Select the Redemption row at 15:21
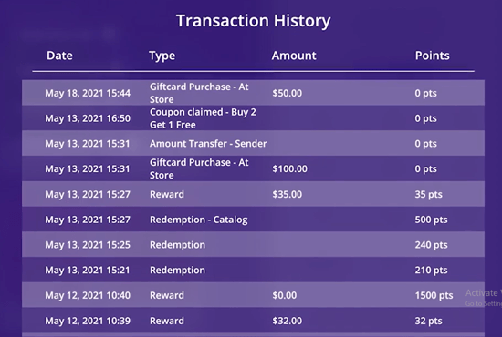 pos(253,270)
